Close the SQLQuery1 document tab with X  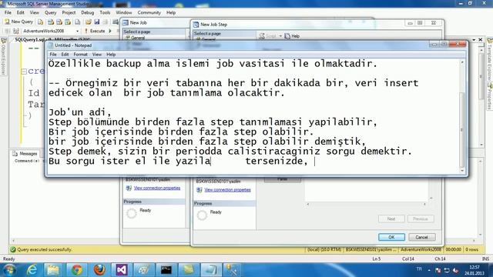point(481,39)
